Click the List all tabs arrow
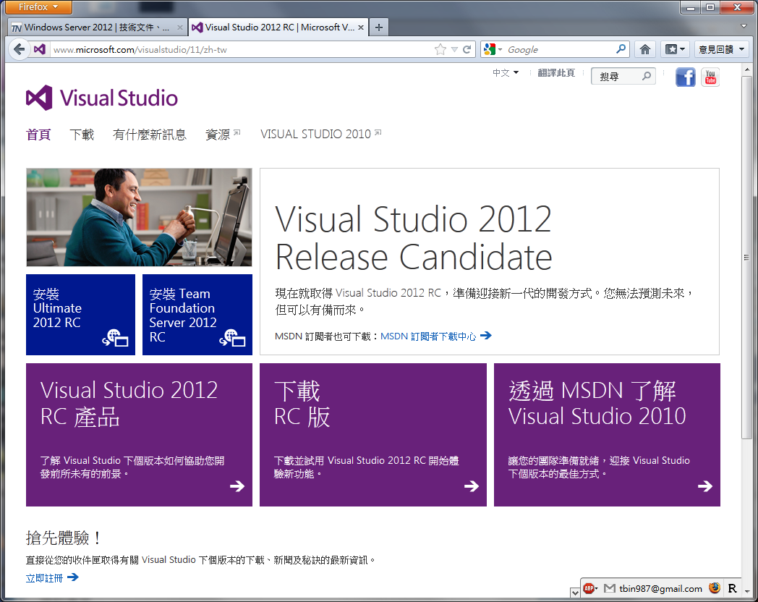 pyautogui.click(x=744, y=26)
